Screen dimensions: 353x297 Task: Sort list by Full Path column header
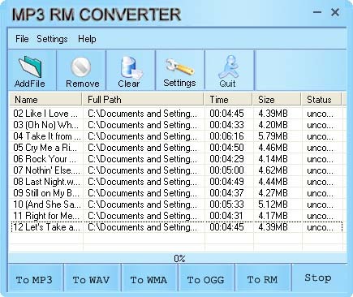[143, 100]
